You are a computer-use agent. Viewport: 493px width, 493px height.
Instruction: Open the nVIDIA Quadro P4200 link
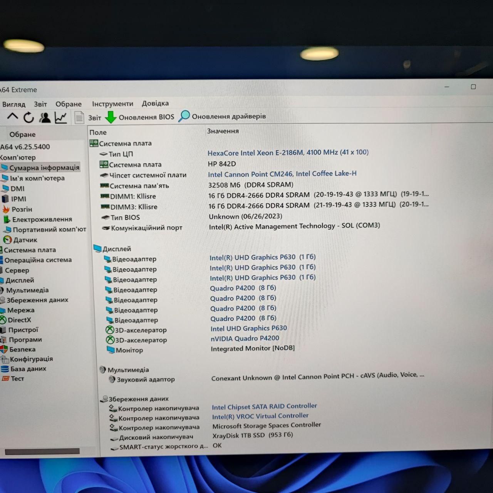[245, 338]
